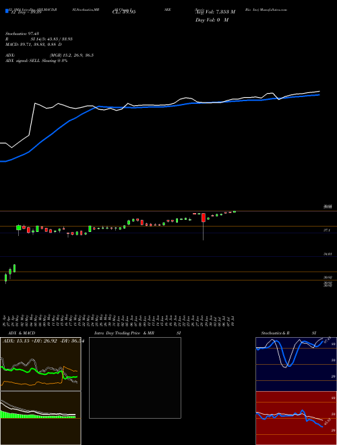Screen dimensions: 337x445
Task: Click the 'Intra Day Trading Price & MR' title
Action: coord(124,333)
